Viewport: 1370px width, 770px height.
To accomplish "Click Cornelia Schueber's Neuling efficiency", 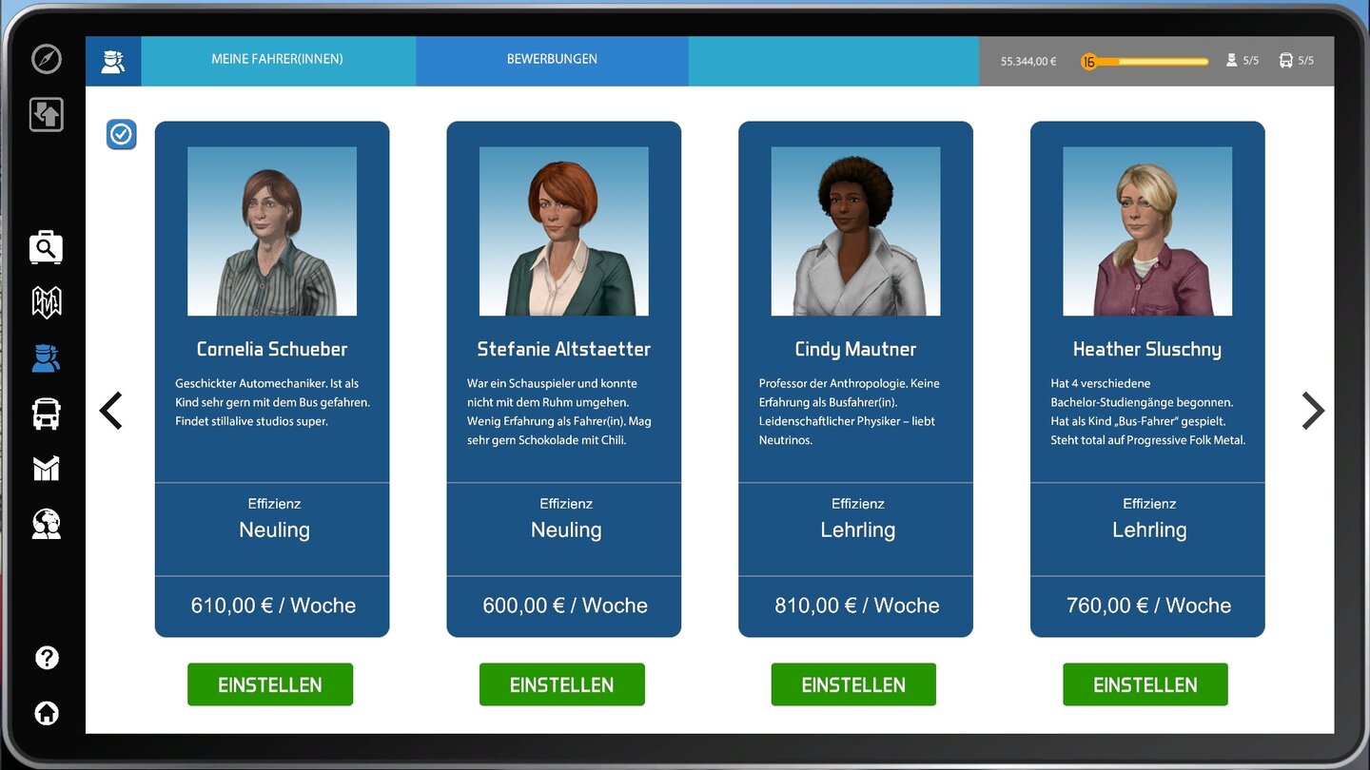I will point(274,529).
